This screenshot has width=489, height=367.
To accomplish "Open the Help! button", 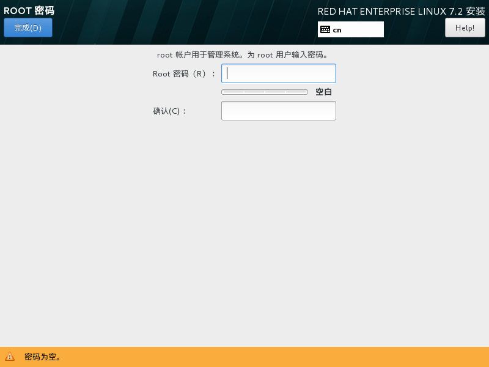I will (465, 28).
